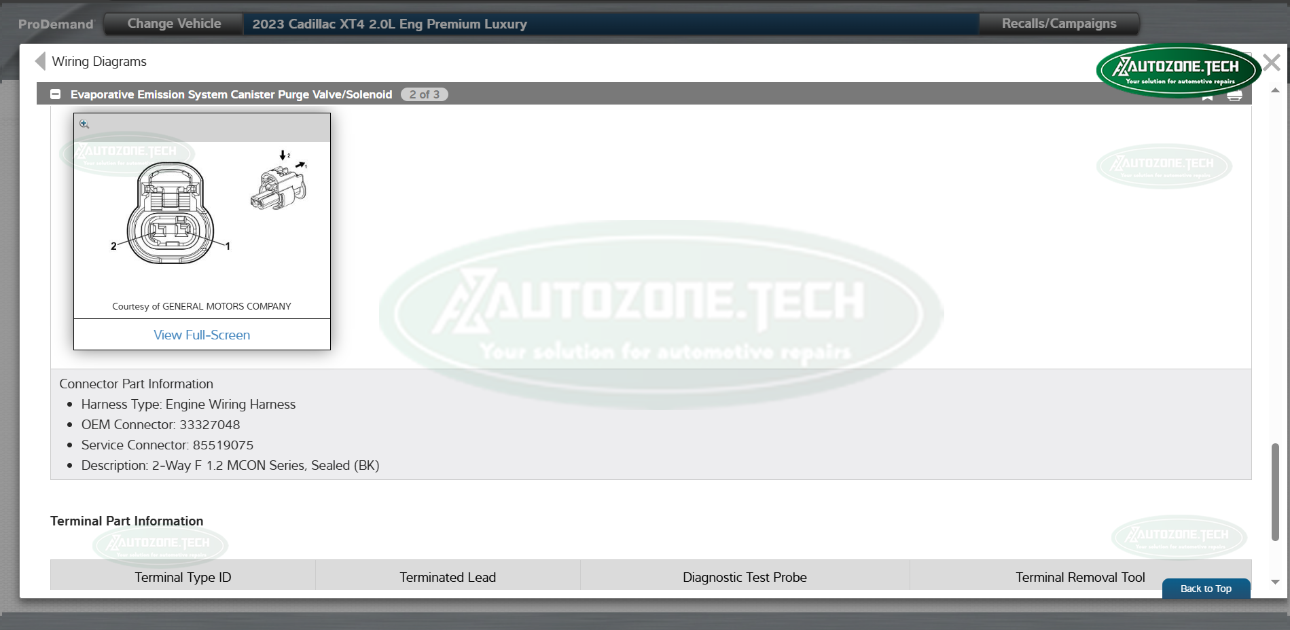
Task: Click the Terminal Type ID column header
Action: pos(183,577)
